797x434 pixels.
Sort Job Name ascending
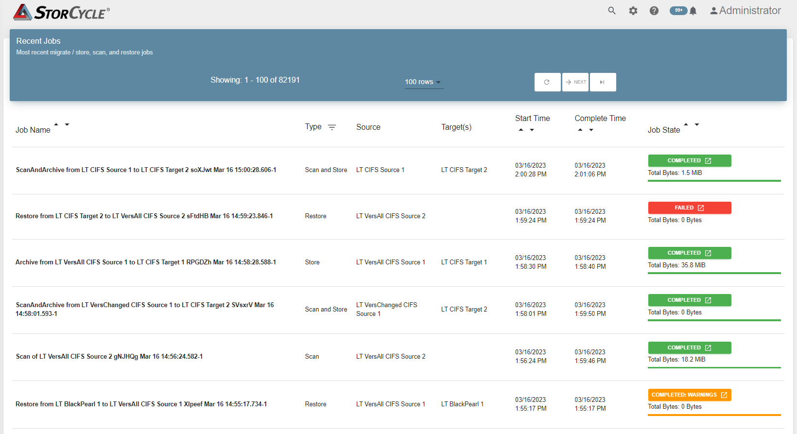click(x=56, y=124)
